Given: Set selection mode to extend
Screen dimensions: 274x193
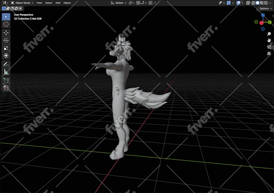Looking at the screenshot, I should (8, 8).
